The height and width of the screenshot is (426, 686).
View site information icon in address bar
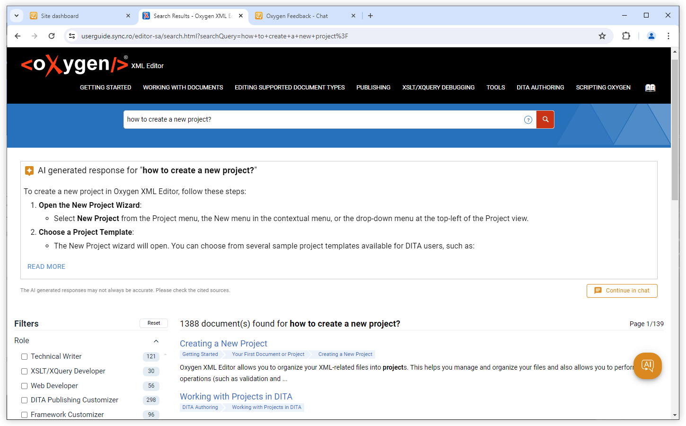tap(72, 36)
